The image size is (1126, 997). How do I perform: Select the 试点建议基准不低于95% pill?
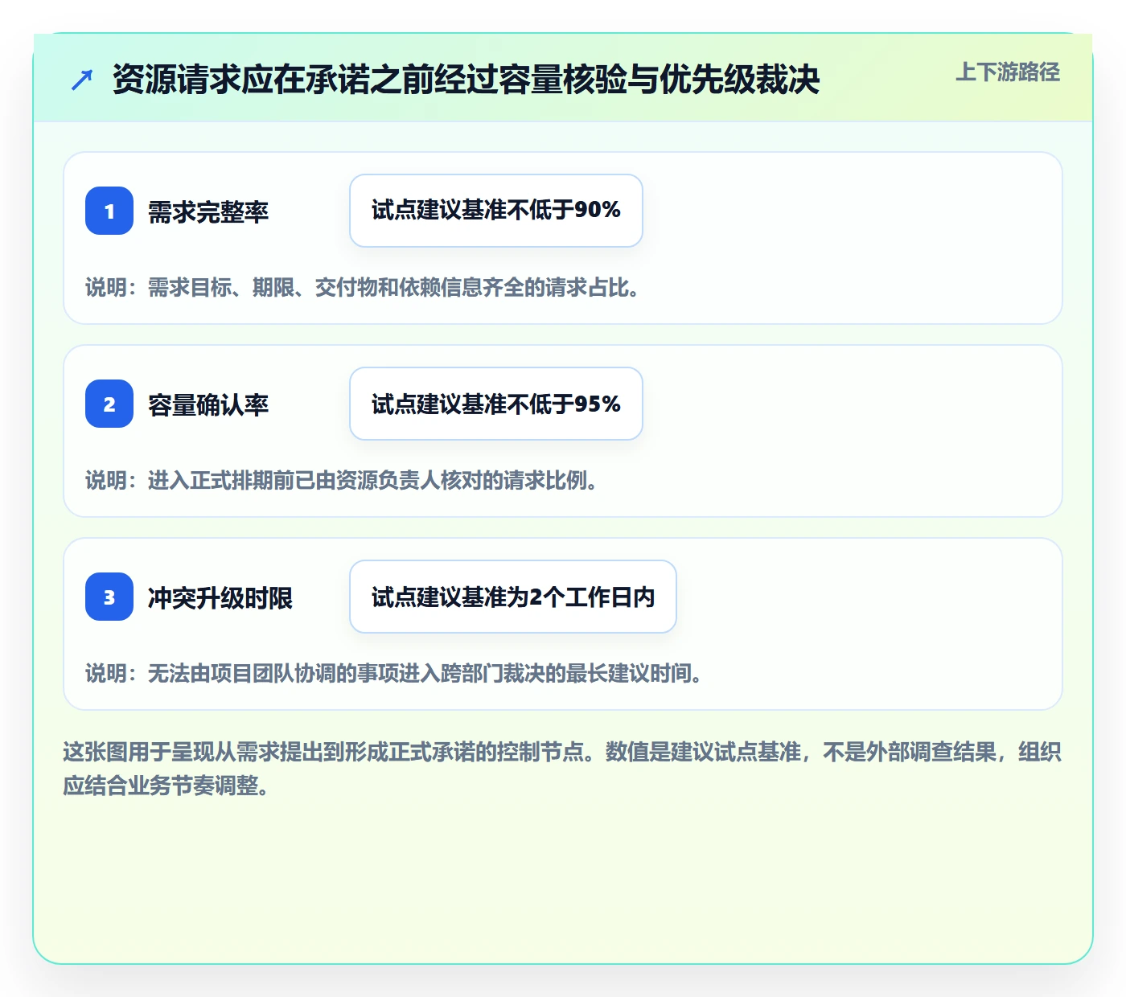click(x=496, y=404)
